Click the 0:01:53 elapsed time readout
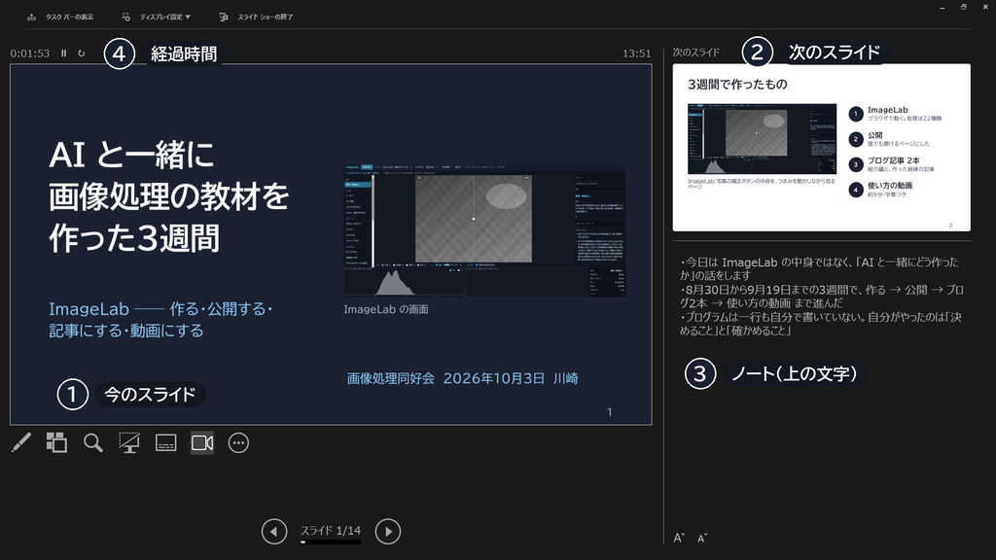 [x=30, y=53]
